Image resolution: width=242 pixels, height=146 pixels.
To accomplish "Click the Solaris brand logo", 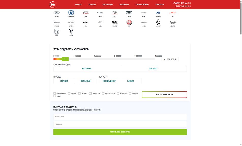I will 173,22.
